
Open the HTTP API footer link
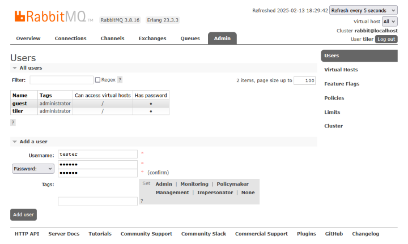coord(27,234)
